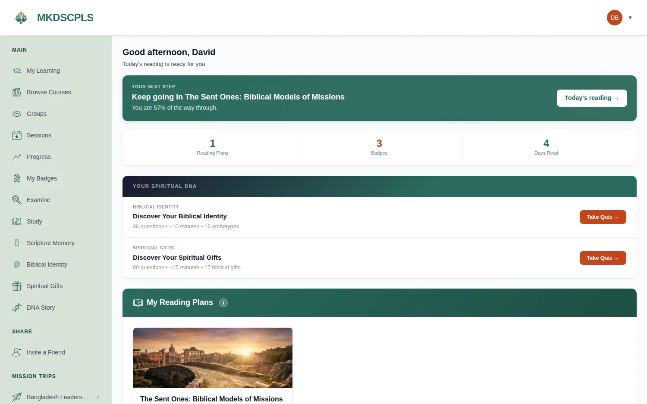This screenshot has height=404, width=647.
Task: Click the Days Read stat count
Action: coord(546,143)
